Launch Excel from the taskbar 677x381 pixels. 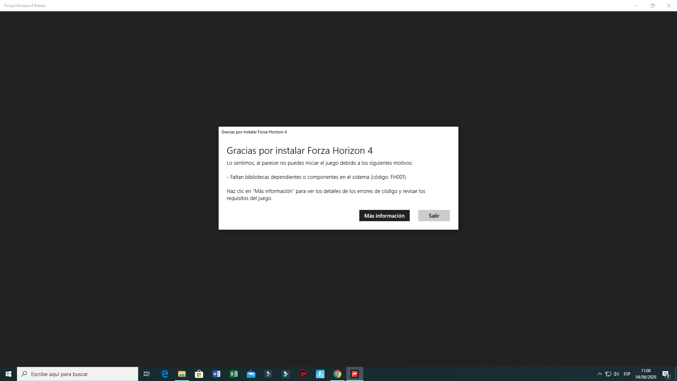pyautogui.click(x=234, y=374)
